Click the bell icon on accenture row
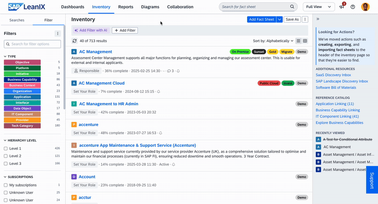This screenshot has width=378, height=204. click(161, 133)
